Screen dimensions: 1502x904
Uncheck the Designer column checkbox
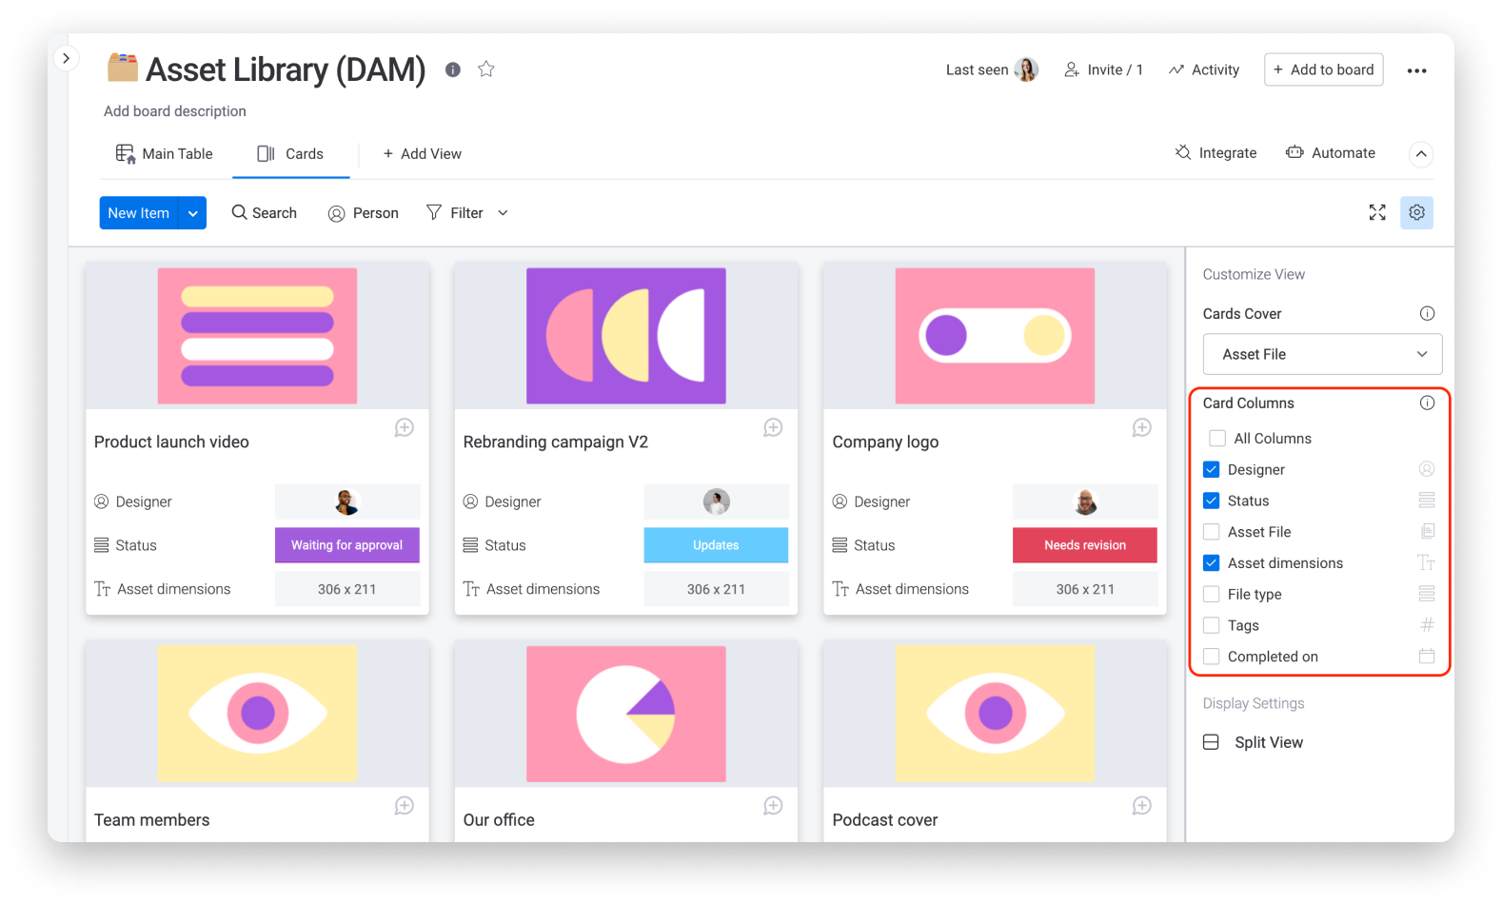coord(1211,469)
